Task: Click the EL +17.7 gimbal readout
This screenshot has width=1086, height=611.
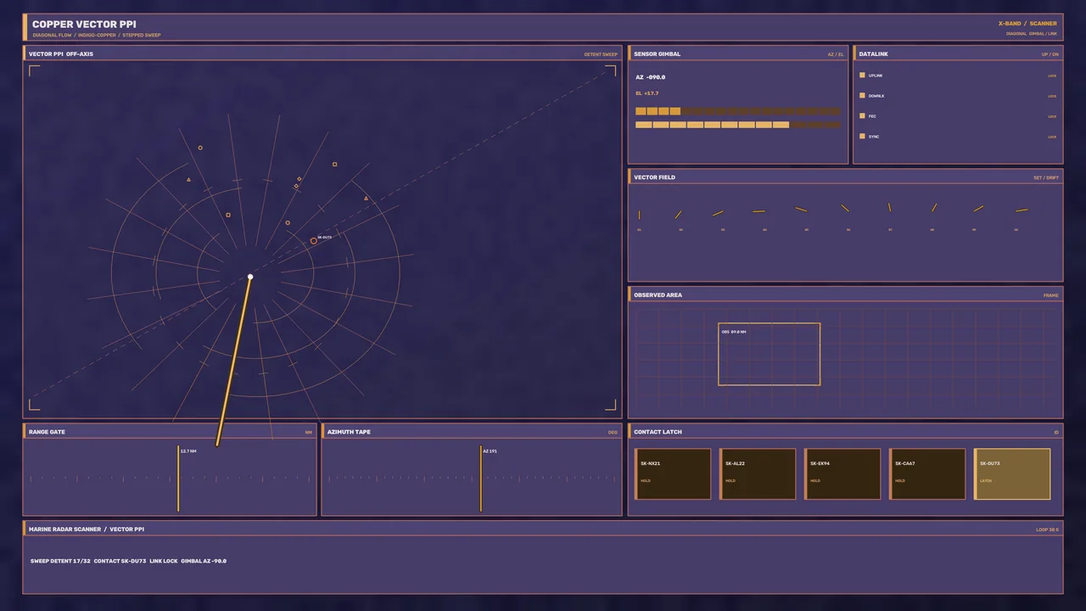Action: pos(647,93)
